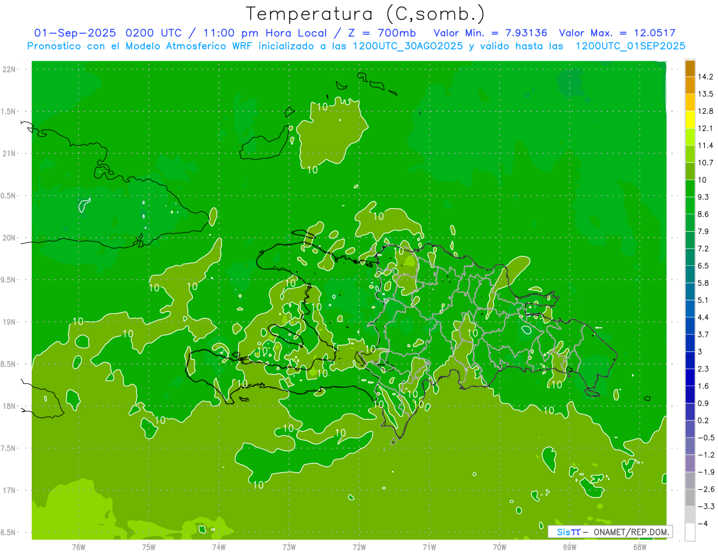
Task: Click the orange top segment of the color scale
Action: [690, 68]
